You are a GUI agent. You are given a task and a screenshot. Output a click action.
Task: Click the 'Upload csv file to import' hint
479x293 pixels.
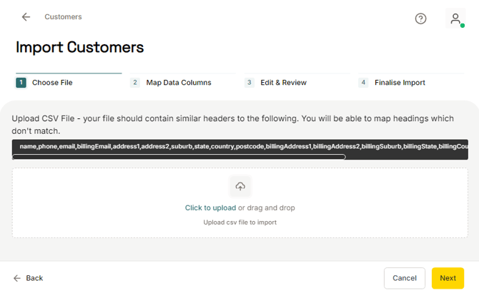click(239, 222)
